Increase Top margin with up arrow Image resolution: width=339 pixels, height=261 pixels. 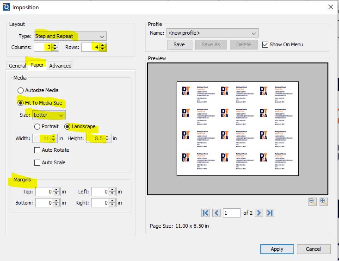point(56,190)
